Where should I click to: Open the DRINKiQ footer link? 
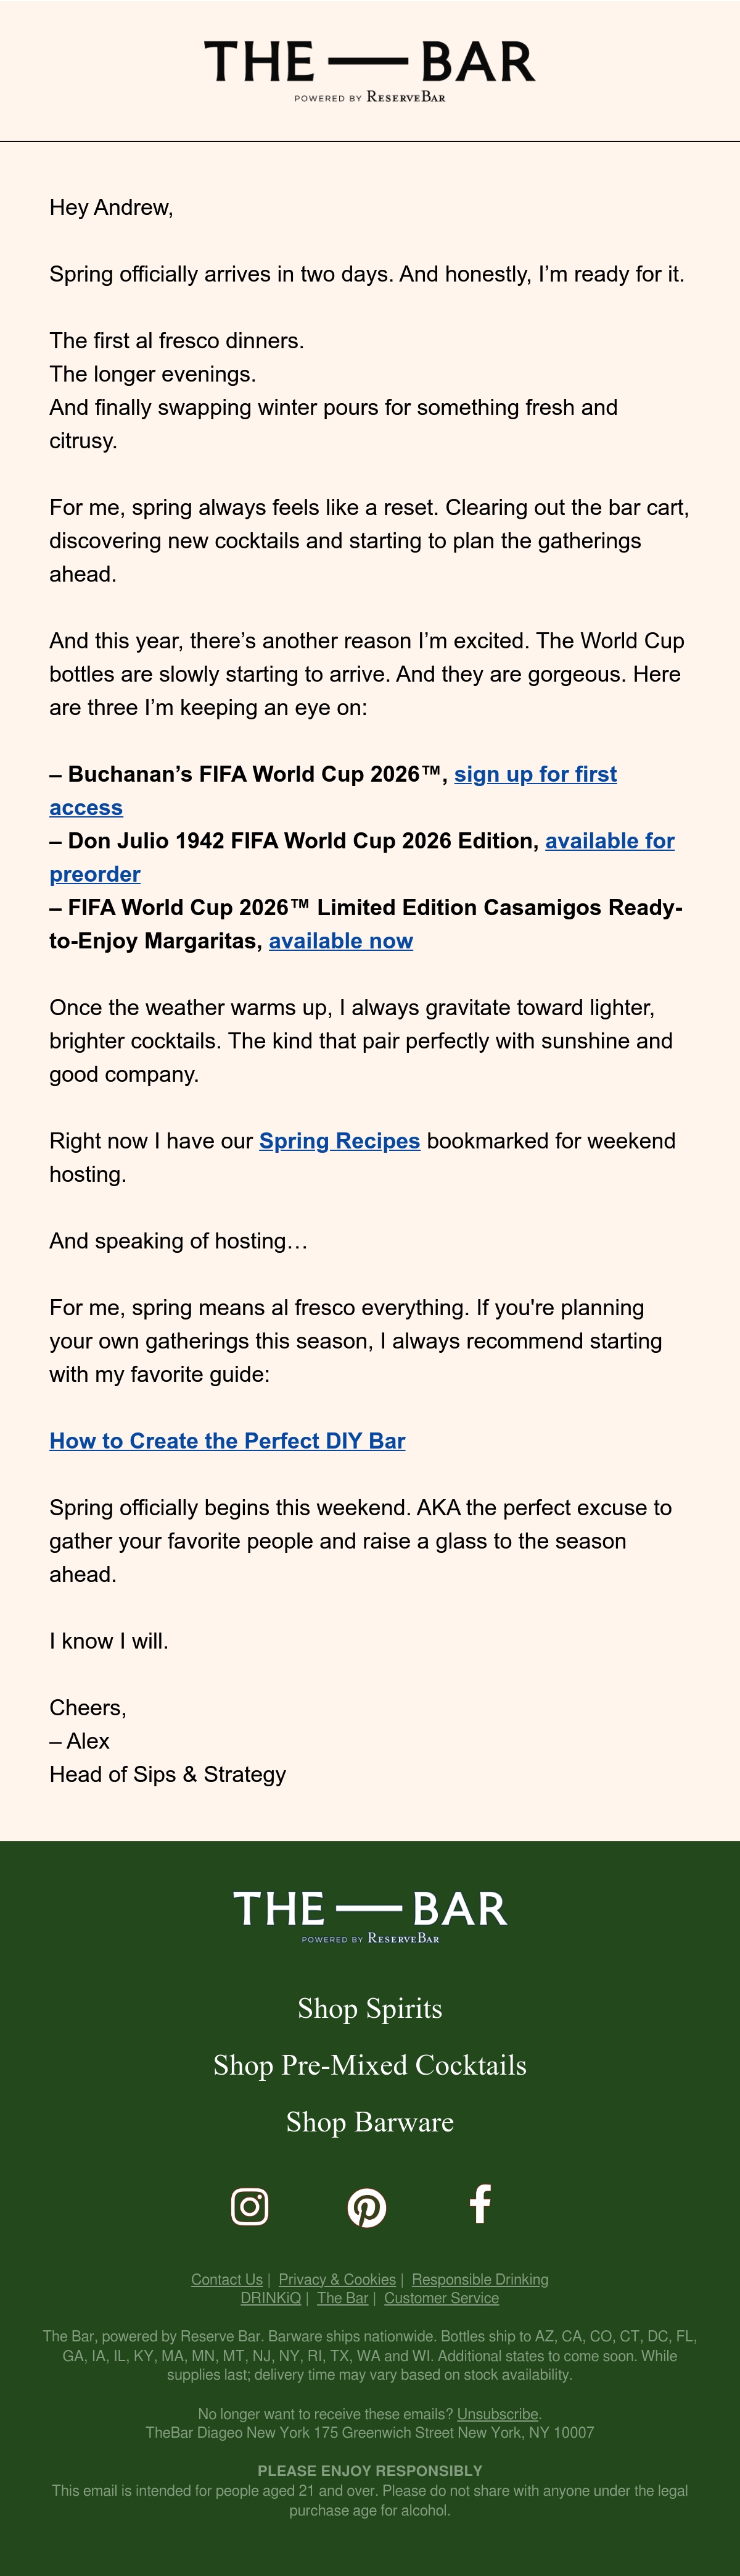[x=271, y=2298]
